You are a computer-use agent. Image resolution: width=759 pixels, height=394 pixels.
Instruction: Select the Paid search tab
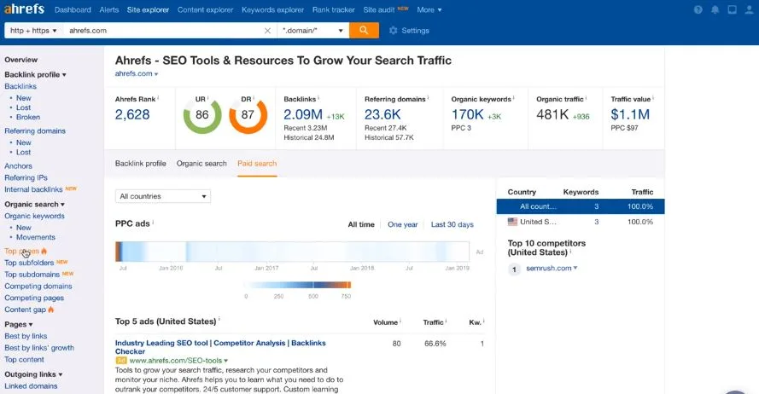click(257, 164)
